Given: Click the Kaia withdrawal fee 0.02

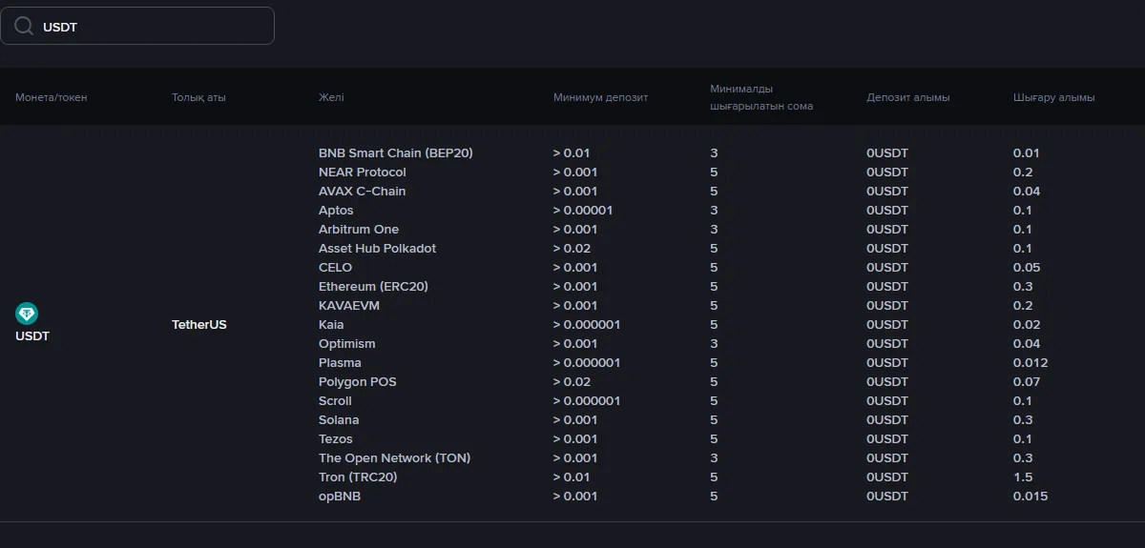Looking at the screenshot, I should click(x=1027, y=324).
